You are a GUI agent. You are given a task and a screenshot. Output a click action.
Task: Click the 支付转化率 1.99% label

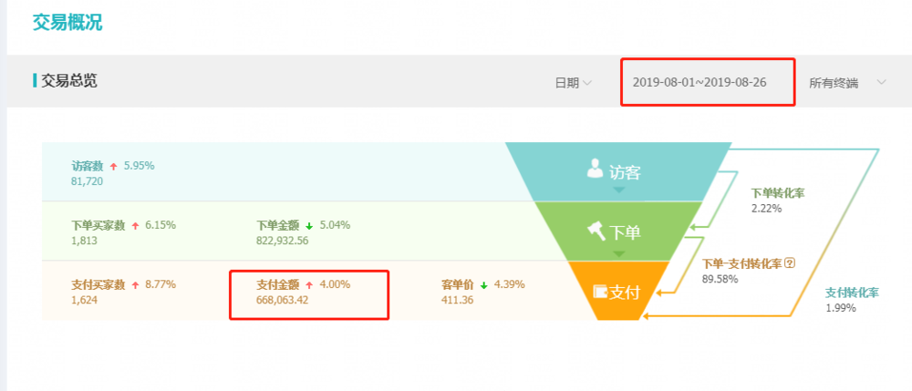coord(852,300)
